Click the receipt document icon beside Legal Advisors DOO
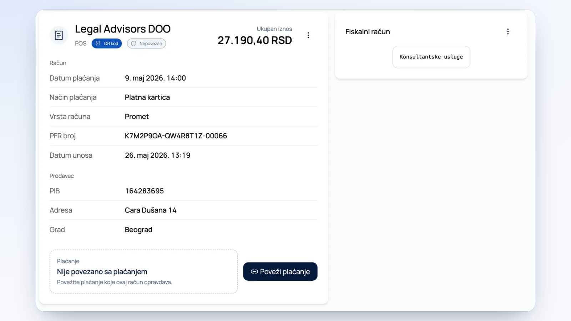Screen dimensions: 571x321 [59, 35]
